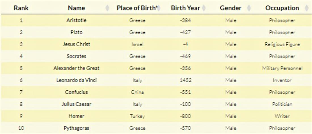
Task: Click the Pythagoras name cell
Action: pos(76,128)
